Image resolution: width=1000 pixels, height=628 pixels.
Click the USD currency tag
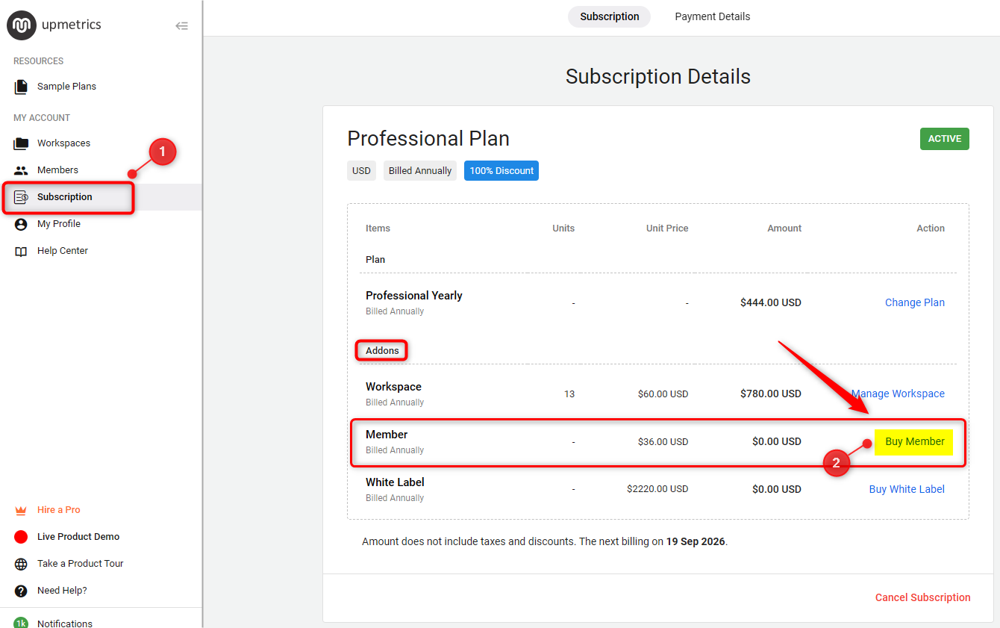pyautogui.click(x=361, y=171)
